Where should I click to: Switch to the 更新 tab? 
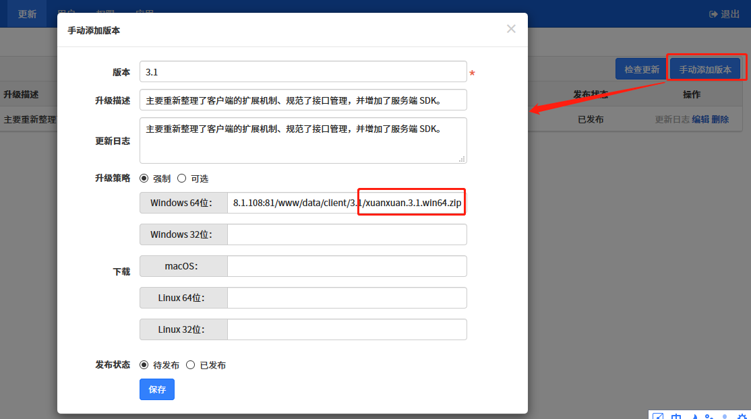27,14
